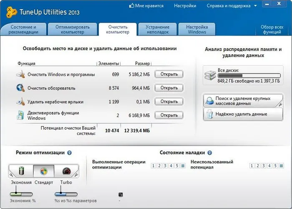Activate the Turbo mode gauge

(66, 171)
